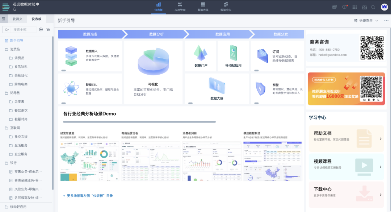Open the 数据大屏 screen icon
391x212 pixels.
point(217,86)
